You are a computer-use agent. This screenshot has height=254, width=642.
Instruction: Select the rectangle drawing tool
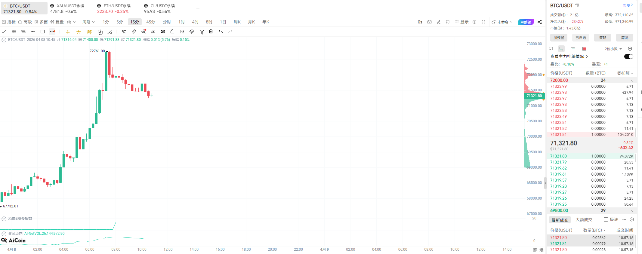click(43, 32)
